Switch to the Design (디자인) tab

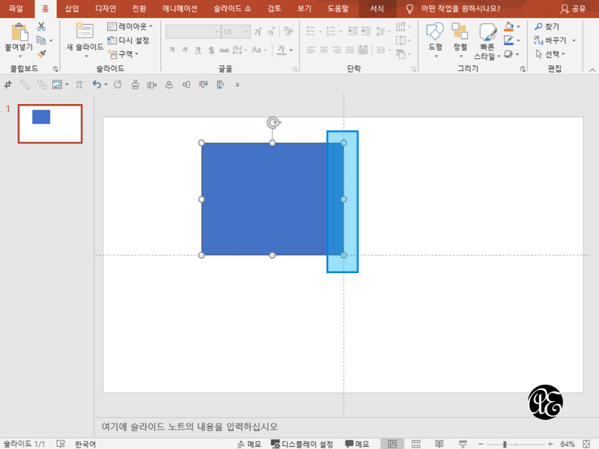point(106,8)
